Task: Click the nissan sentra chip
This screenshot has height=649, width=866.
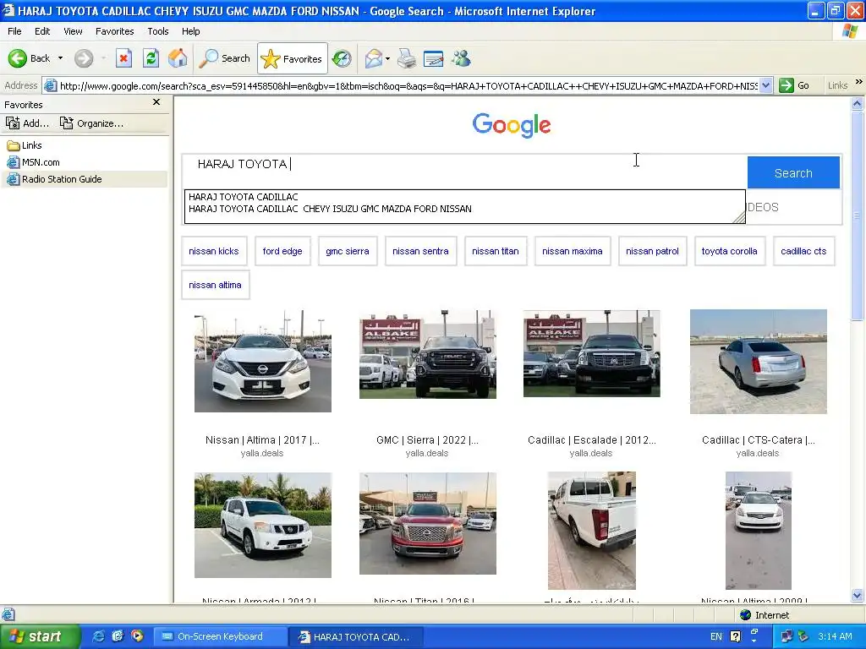Action: pyautogui.click(x=421, y=251)
